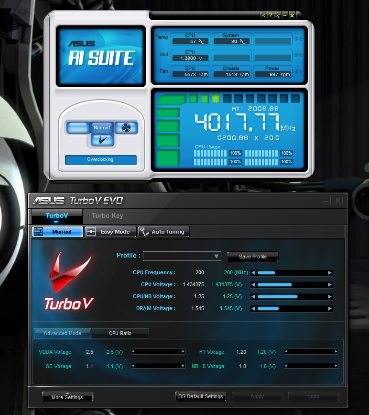The width and height of the screenshot is (369, 415).
Task: Toggle Celsius/Fahrenheit temperature unit icon
Action: click(278, 15)
